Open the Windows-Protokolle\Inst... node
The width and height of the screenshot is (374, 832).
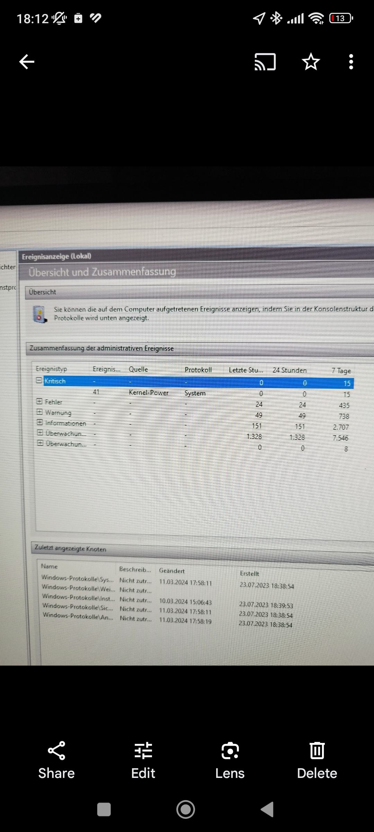point(79,597)
